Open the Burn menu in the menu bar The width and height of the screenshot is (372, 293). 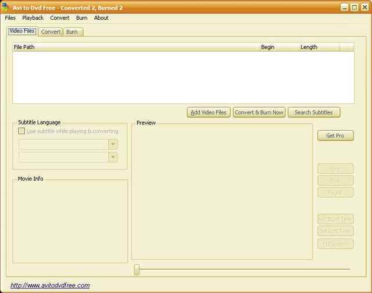[81, 18]
